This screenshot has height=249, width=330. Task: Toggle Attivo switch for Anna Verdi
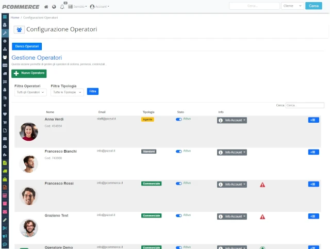(179, 119)
